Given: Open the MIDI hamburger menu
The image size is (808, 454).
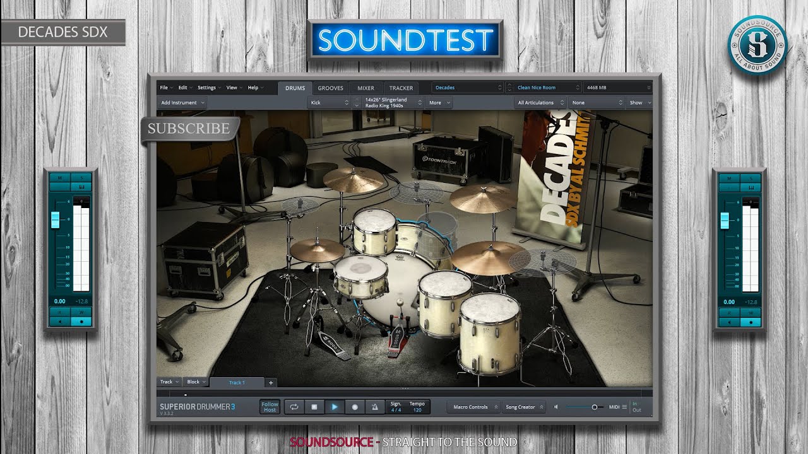Looking at the screenshot, I should [624, 407].
